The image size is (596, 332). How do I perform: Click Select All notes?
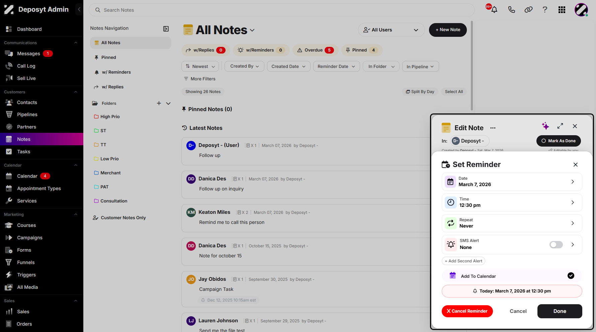(x=454, y=92)
